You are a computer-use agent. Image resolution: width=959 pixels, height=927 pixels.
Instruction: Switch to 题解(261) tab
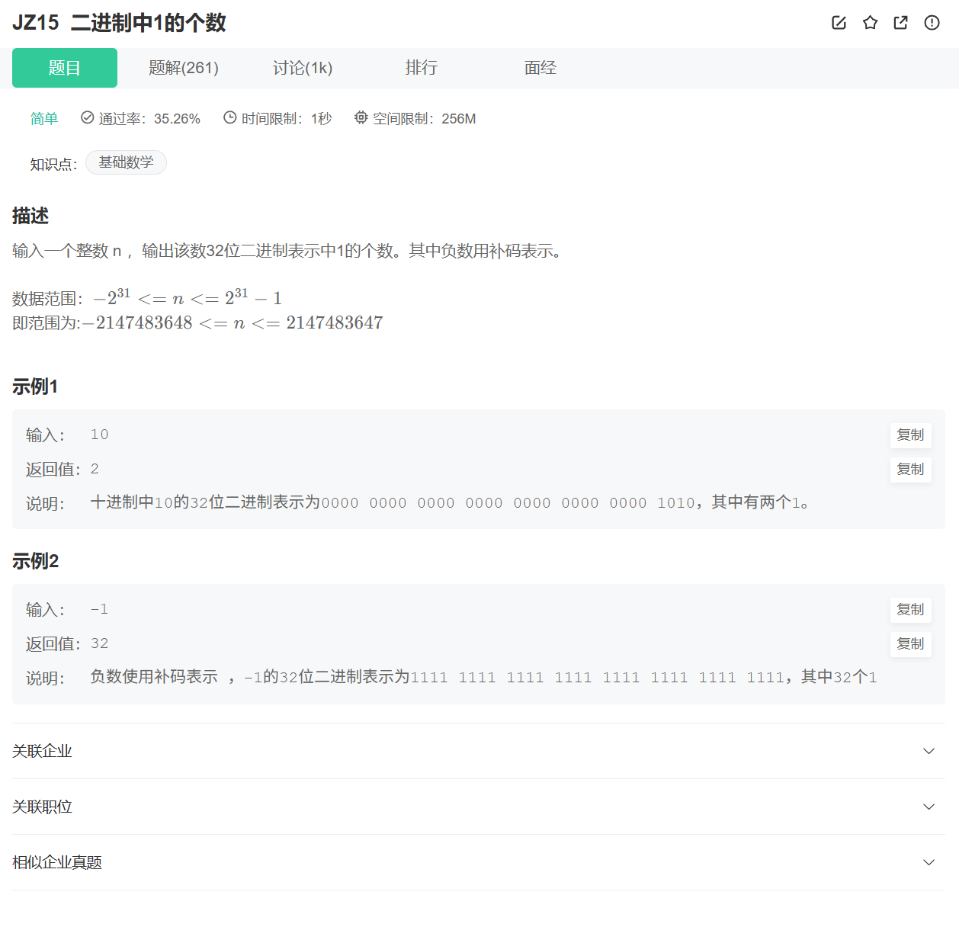click(184, 68)
